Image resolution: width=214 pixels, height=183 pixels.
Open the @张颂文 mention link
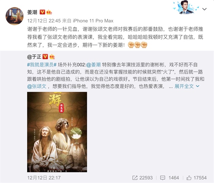point(37,86)
